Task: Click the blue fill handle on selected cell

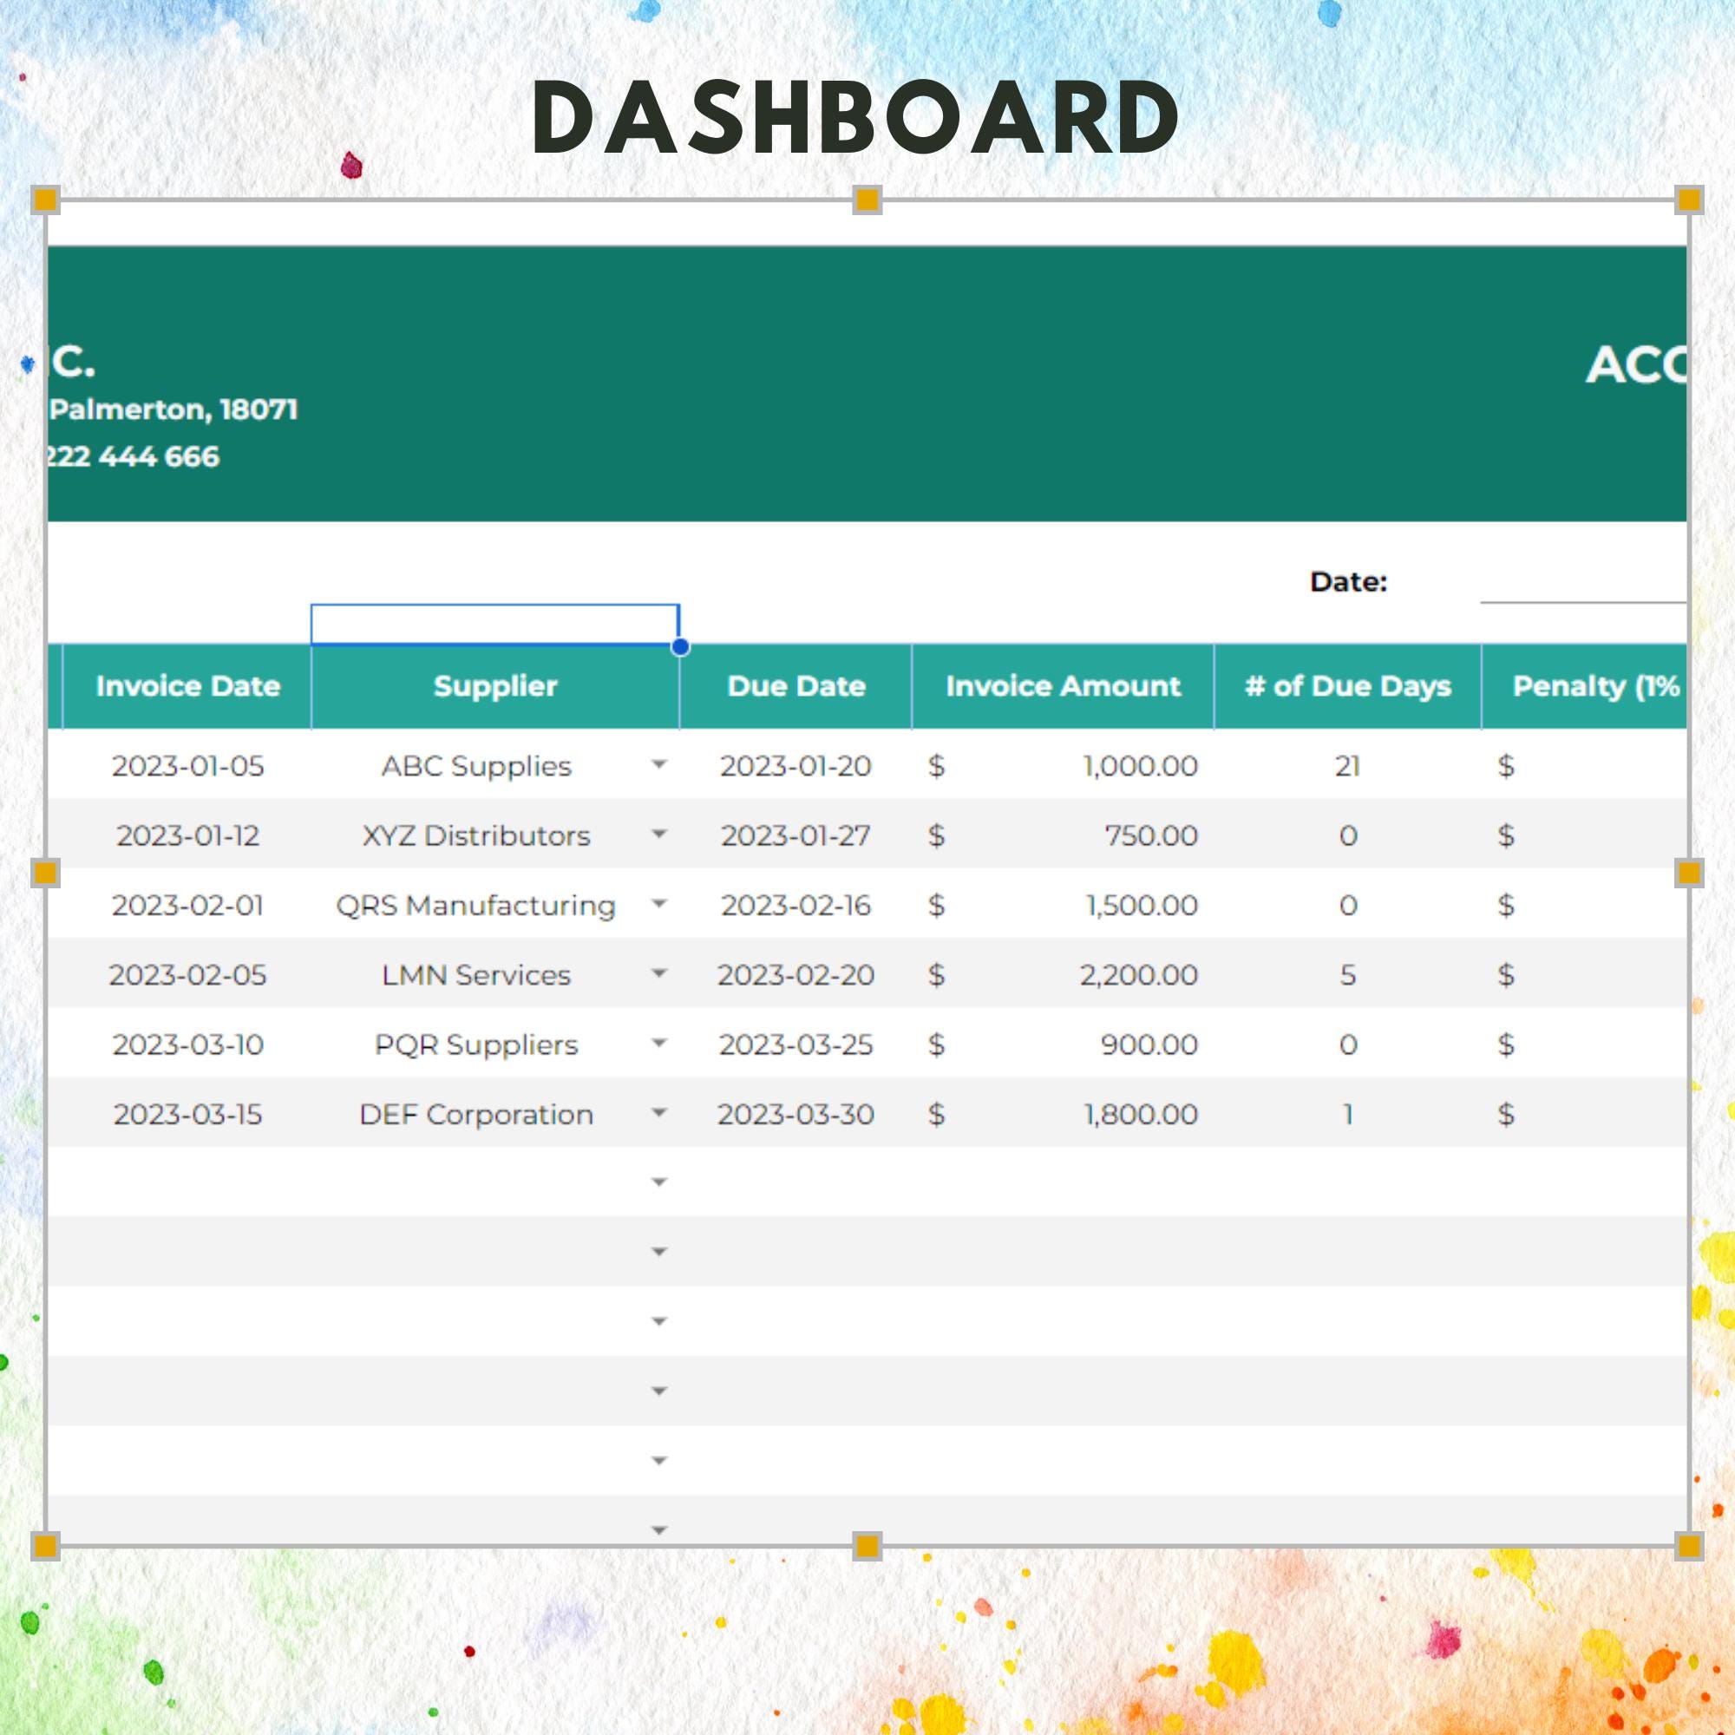Action: coord(681,646)
